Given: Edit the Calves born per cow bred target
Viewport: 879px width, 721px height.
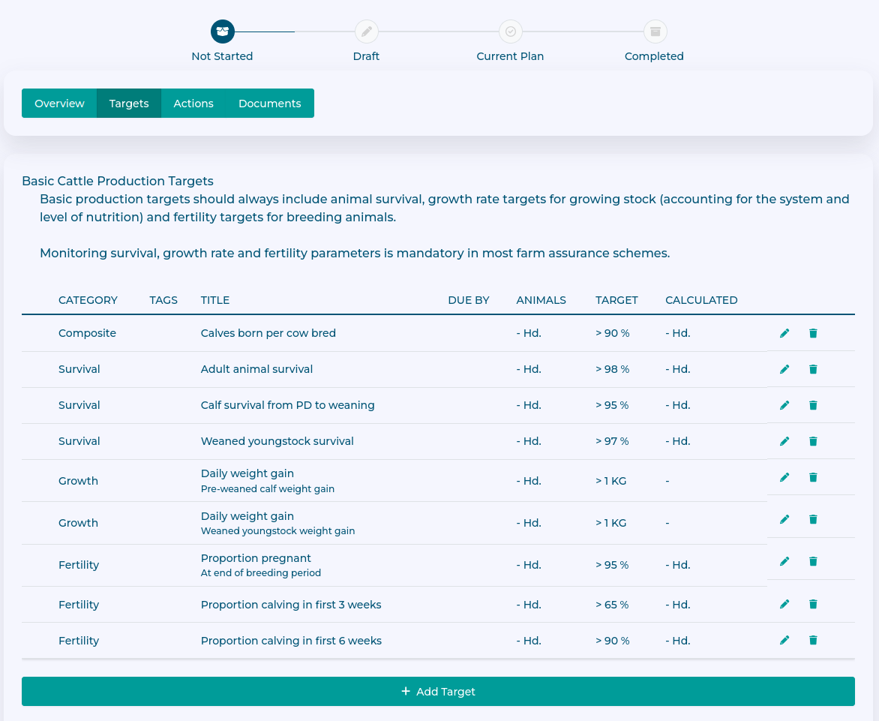Looking at the screenshot, I should point(784,333).
